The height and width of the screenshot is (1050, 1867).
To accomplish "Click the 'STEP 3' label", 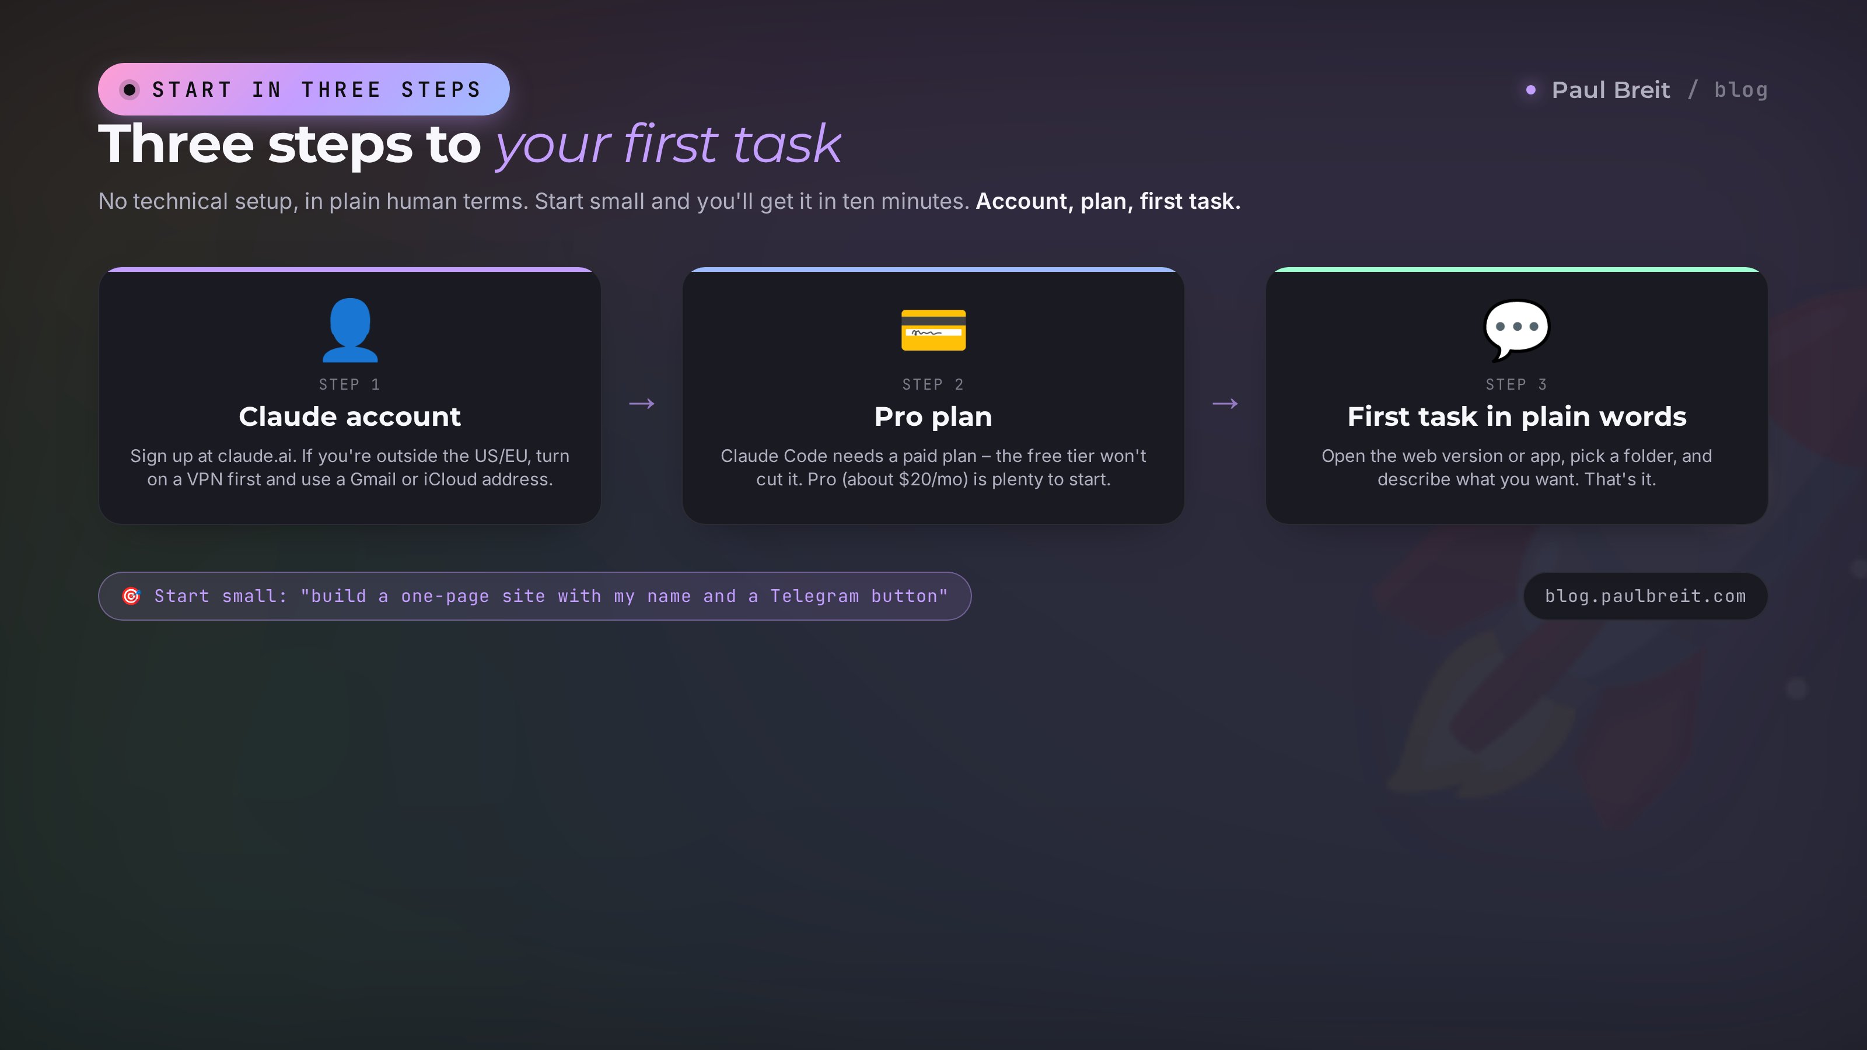I will (1516, 384).
